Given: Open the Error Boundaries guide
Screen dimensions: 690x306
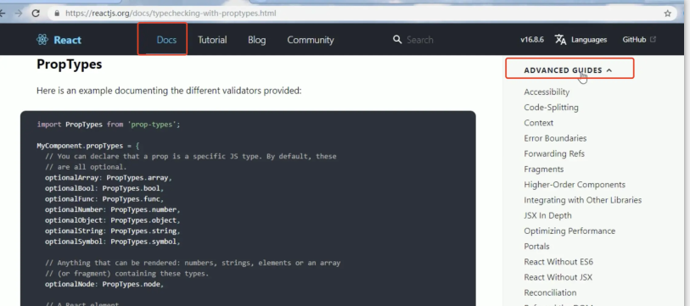Looking at the screenshot, I should [x=555, y=138].
